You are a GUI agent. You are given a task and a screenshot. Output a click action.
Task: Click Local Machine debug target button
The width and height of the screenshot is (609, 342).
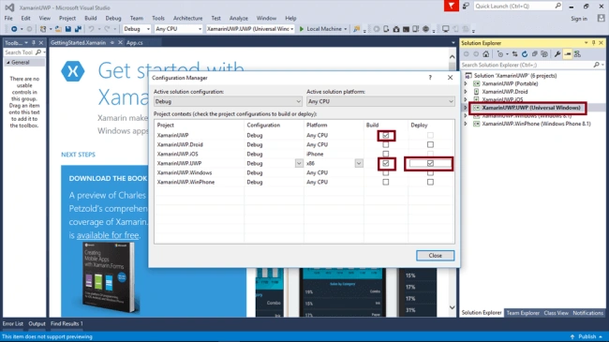[324, 29]
